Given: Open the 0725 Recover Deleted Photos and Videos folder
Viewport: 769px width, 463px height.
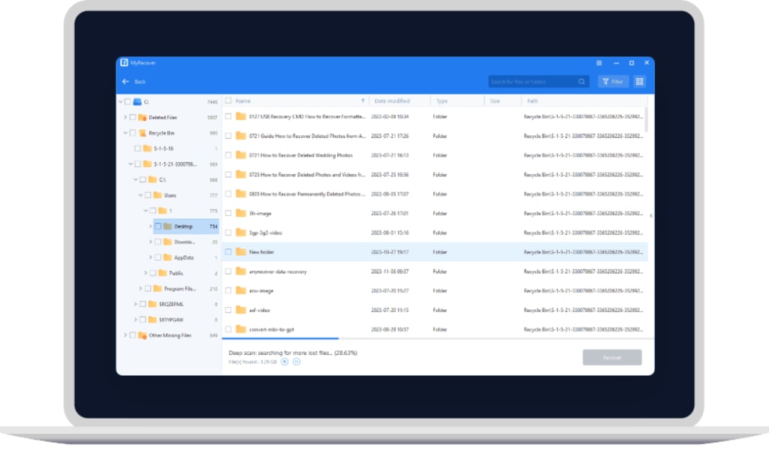Looking at the screenshot, I should (x=307, y=174).
